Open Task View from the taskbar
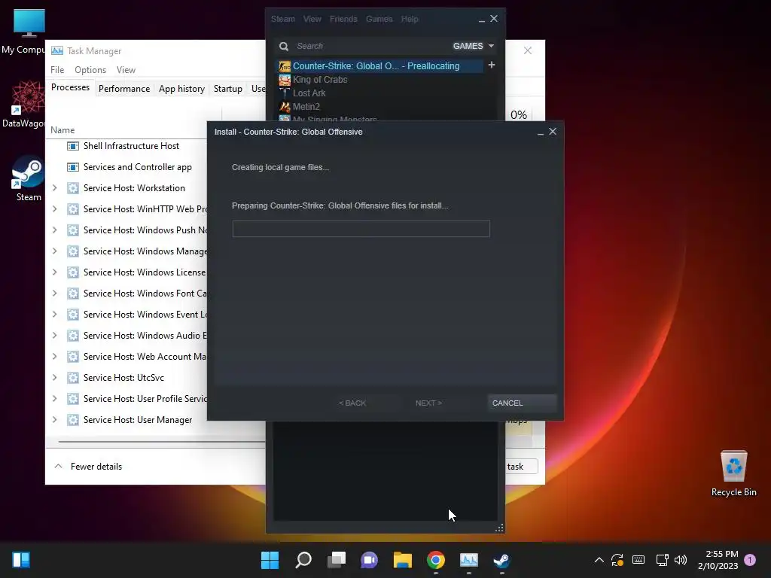The height and width of the screenshot is (578, 771). pos(337,560)
